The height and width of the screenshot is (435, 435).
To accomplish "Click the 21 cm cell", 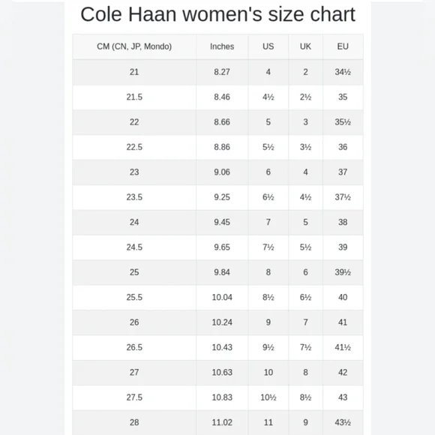I will [x=134, y=72].
